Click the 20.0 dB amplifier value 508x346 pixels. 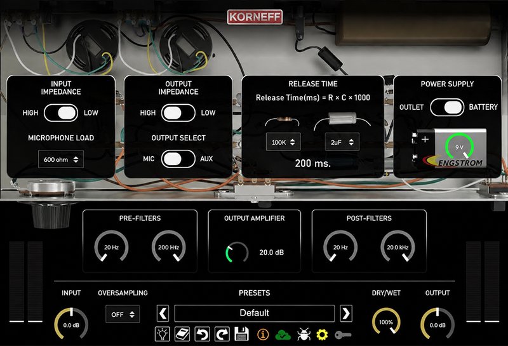(272, 253)
